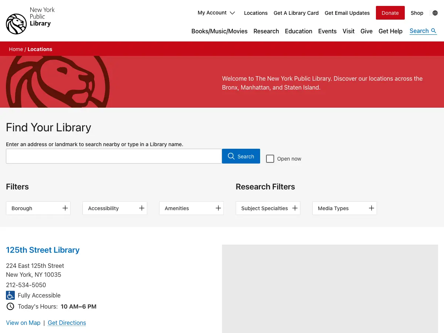
Task: Open the Education menu
Action: coord(299,31)
